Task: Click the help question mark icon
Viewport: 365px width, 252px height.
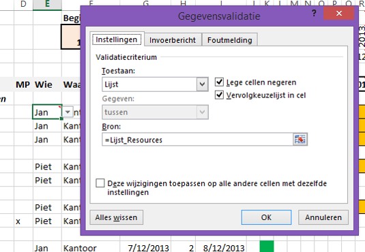Action: point(314,13)
